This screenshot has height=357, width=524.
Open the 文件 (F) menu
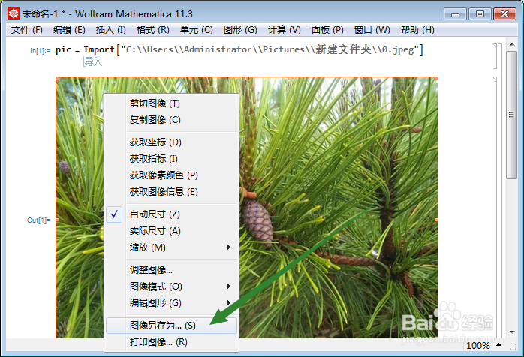pos(27,30)
